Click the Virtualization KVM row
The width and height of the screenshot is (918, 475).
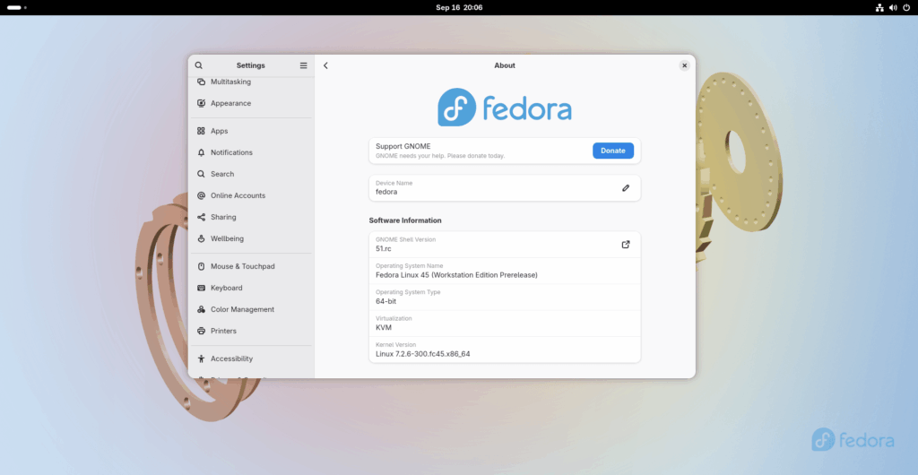pos(505,324)
